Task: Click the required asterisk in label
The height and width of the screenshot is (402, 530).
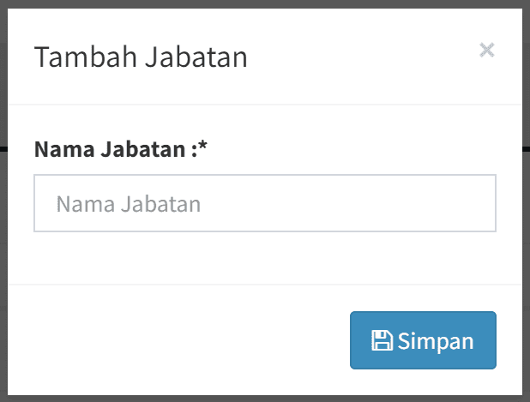Action: pos(204,148)
